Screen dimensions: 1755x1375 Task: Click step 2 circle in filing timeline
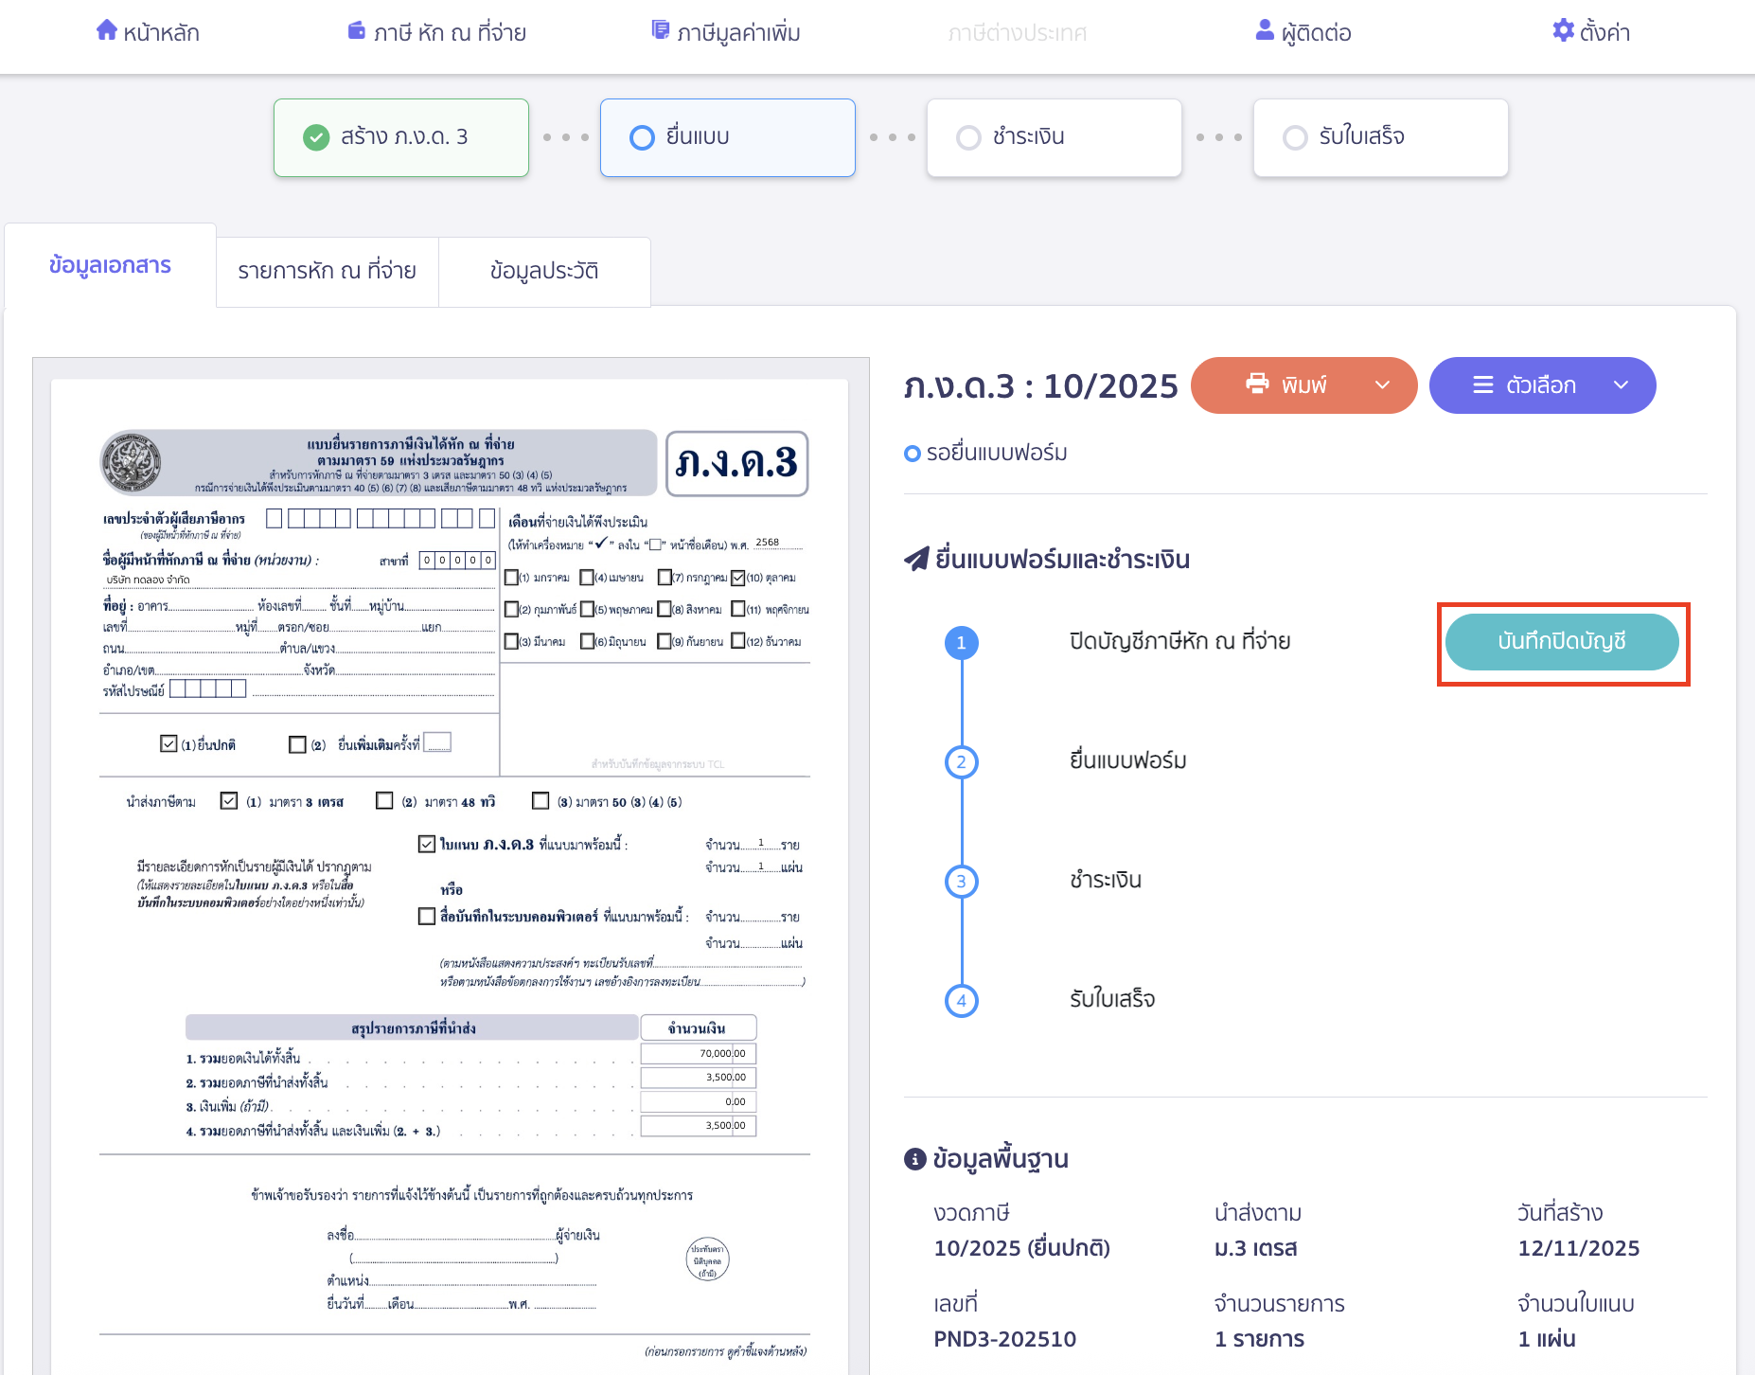[x=961, y=762]
